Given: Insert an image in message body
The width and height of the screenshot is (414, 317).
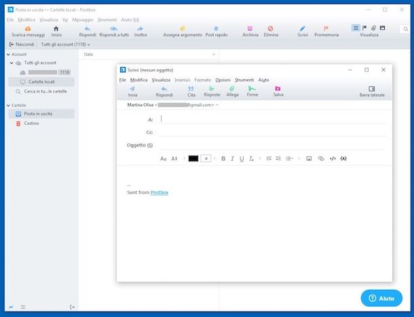Looking at the screenshot, I should coord(309,158).
